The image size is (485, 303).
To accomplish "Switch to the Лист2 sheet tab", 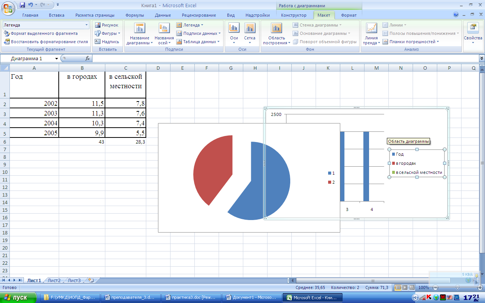I will (x=54, y=281).
